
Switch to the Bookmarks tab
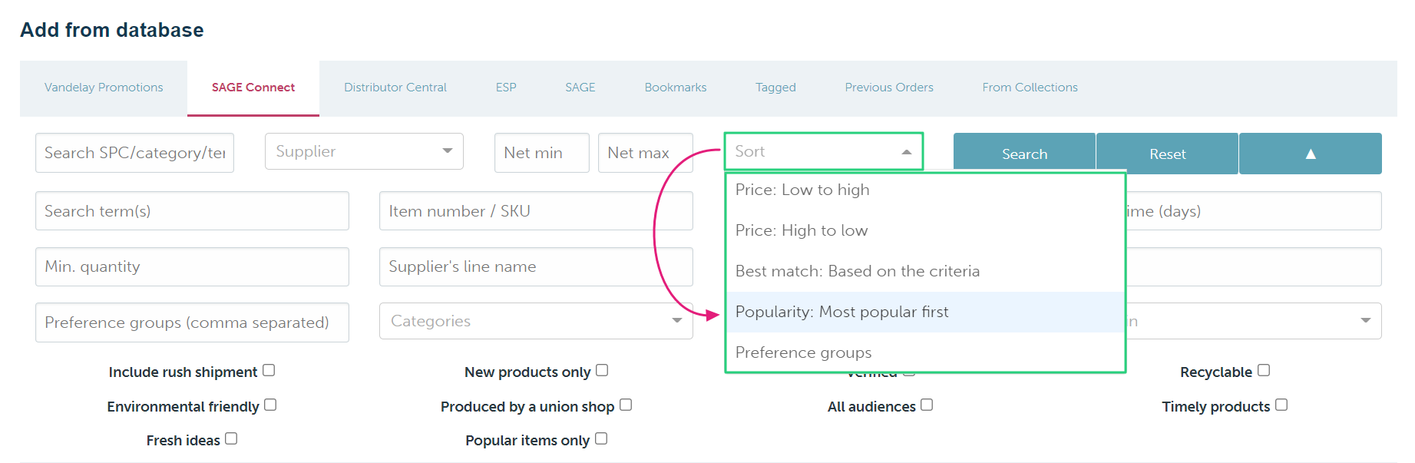pyautogui.click(x=676, y=88)
